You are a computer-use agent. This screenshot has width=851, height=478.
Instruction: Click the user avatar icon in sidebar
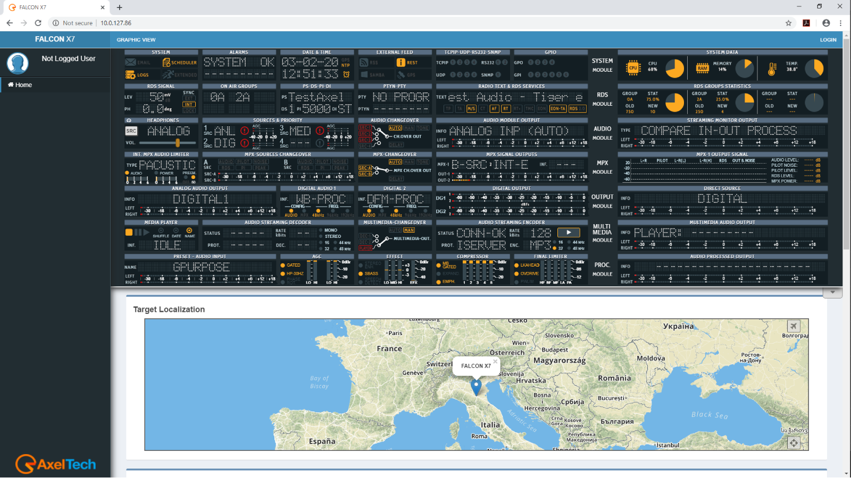[18, 63]
